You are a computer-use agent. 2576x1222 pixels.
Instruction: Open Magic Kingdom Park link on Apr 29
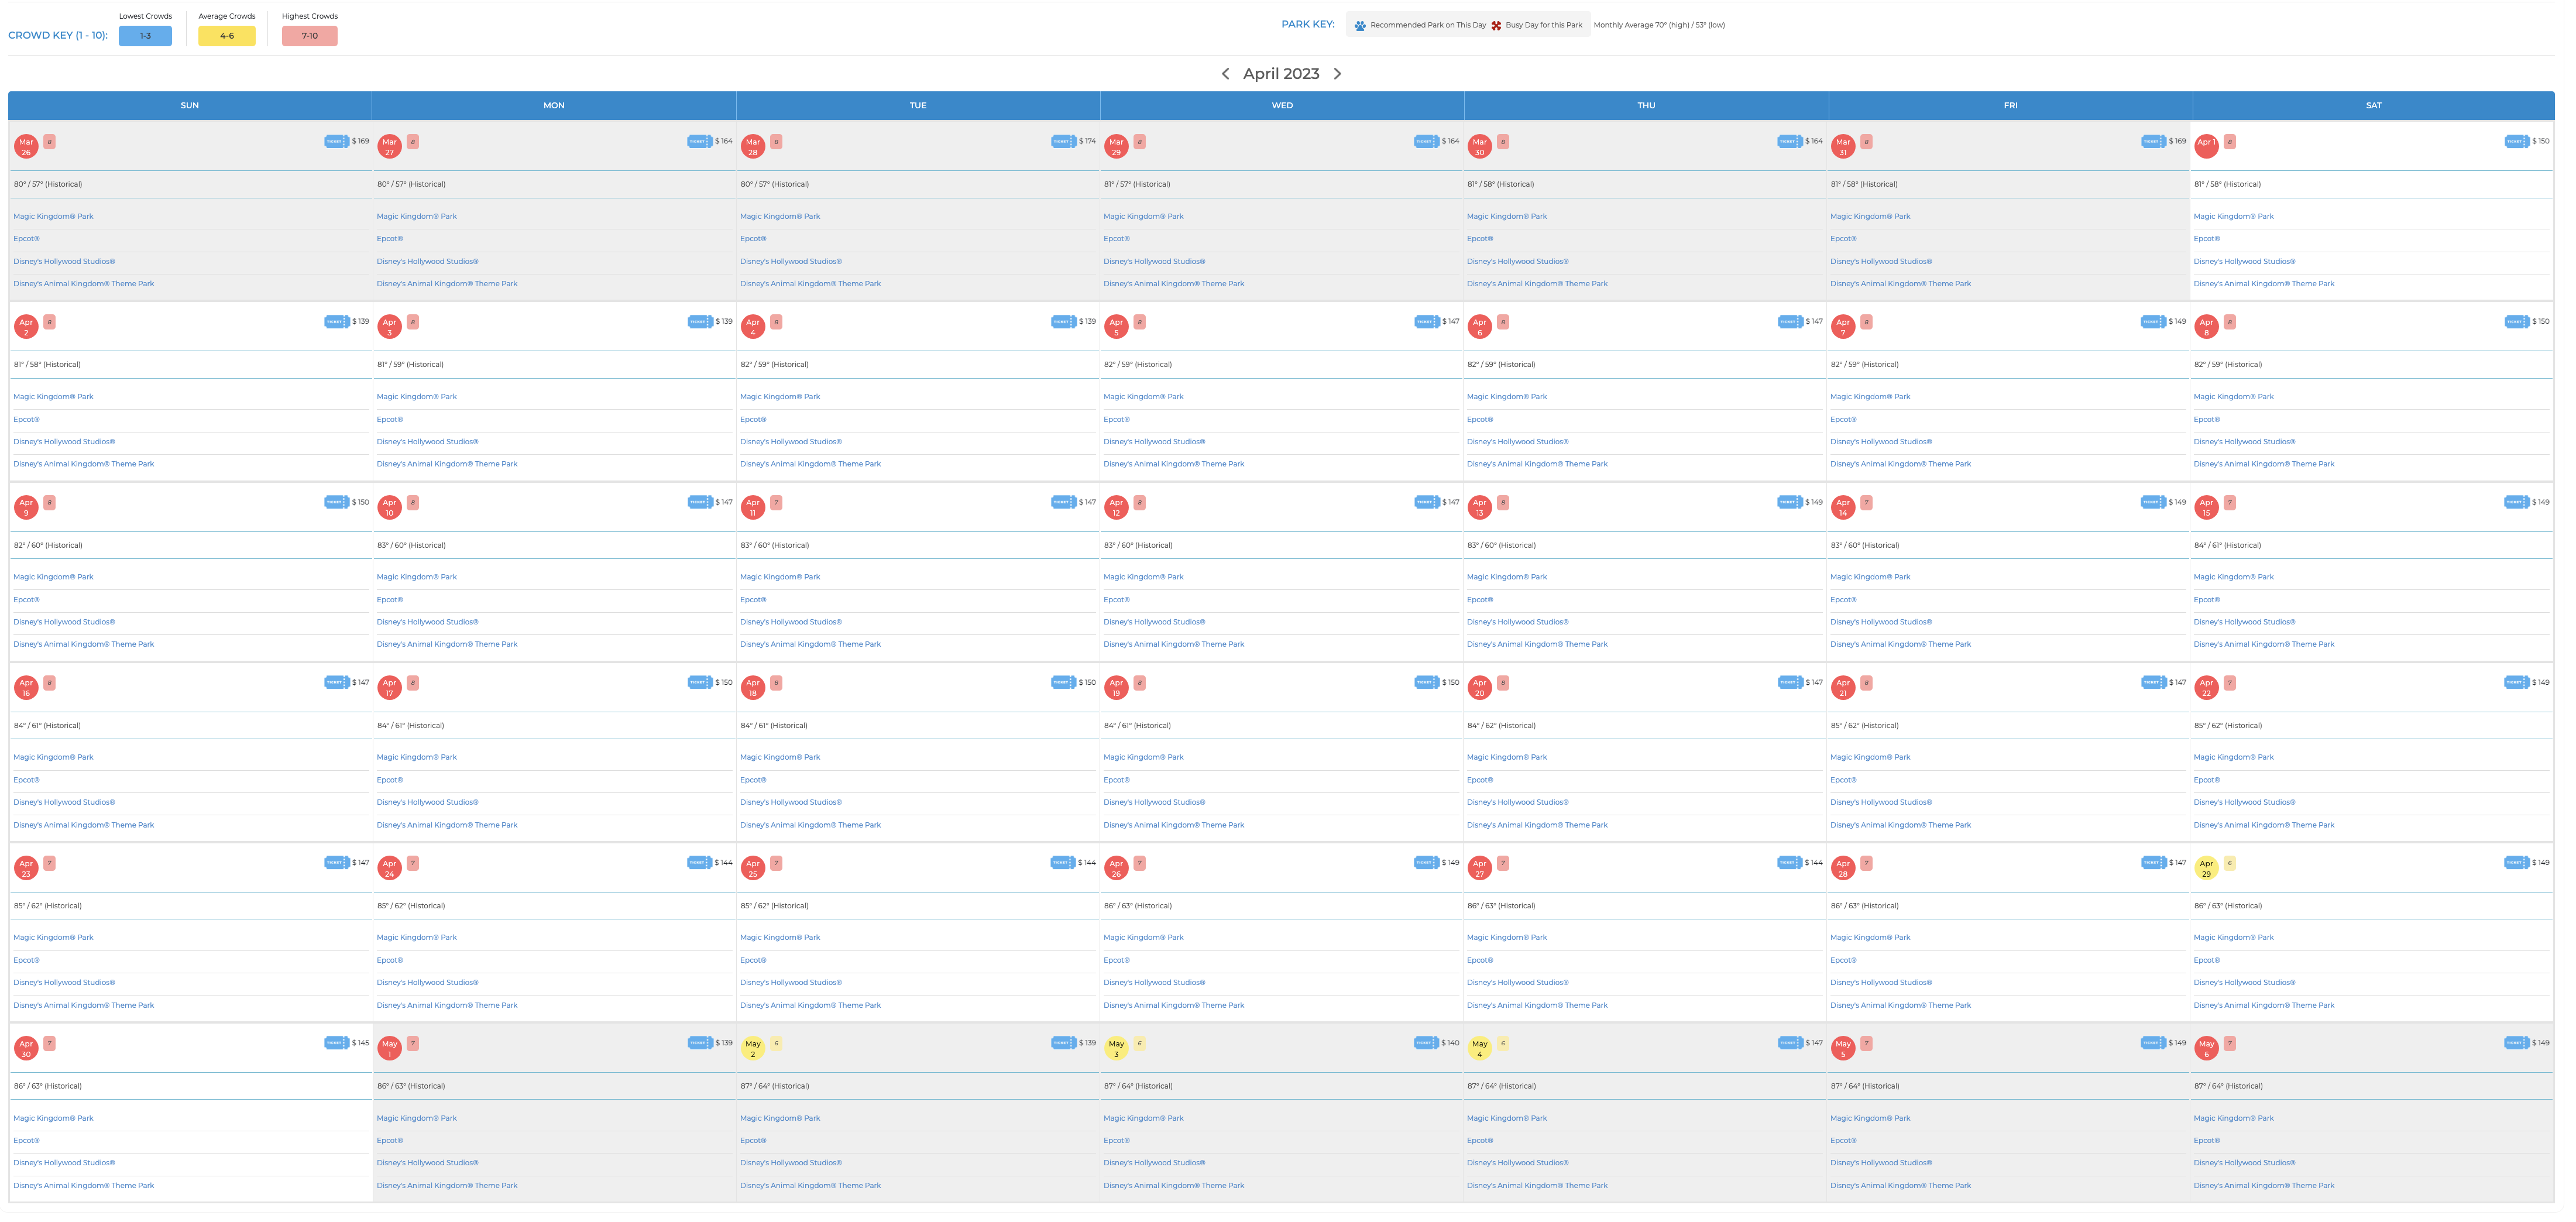coord(2233,938)
